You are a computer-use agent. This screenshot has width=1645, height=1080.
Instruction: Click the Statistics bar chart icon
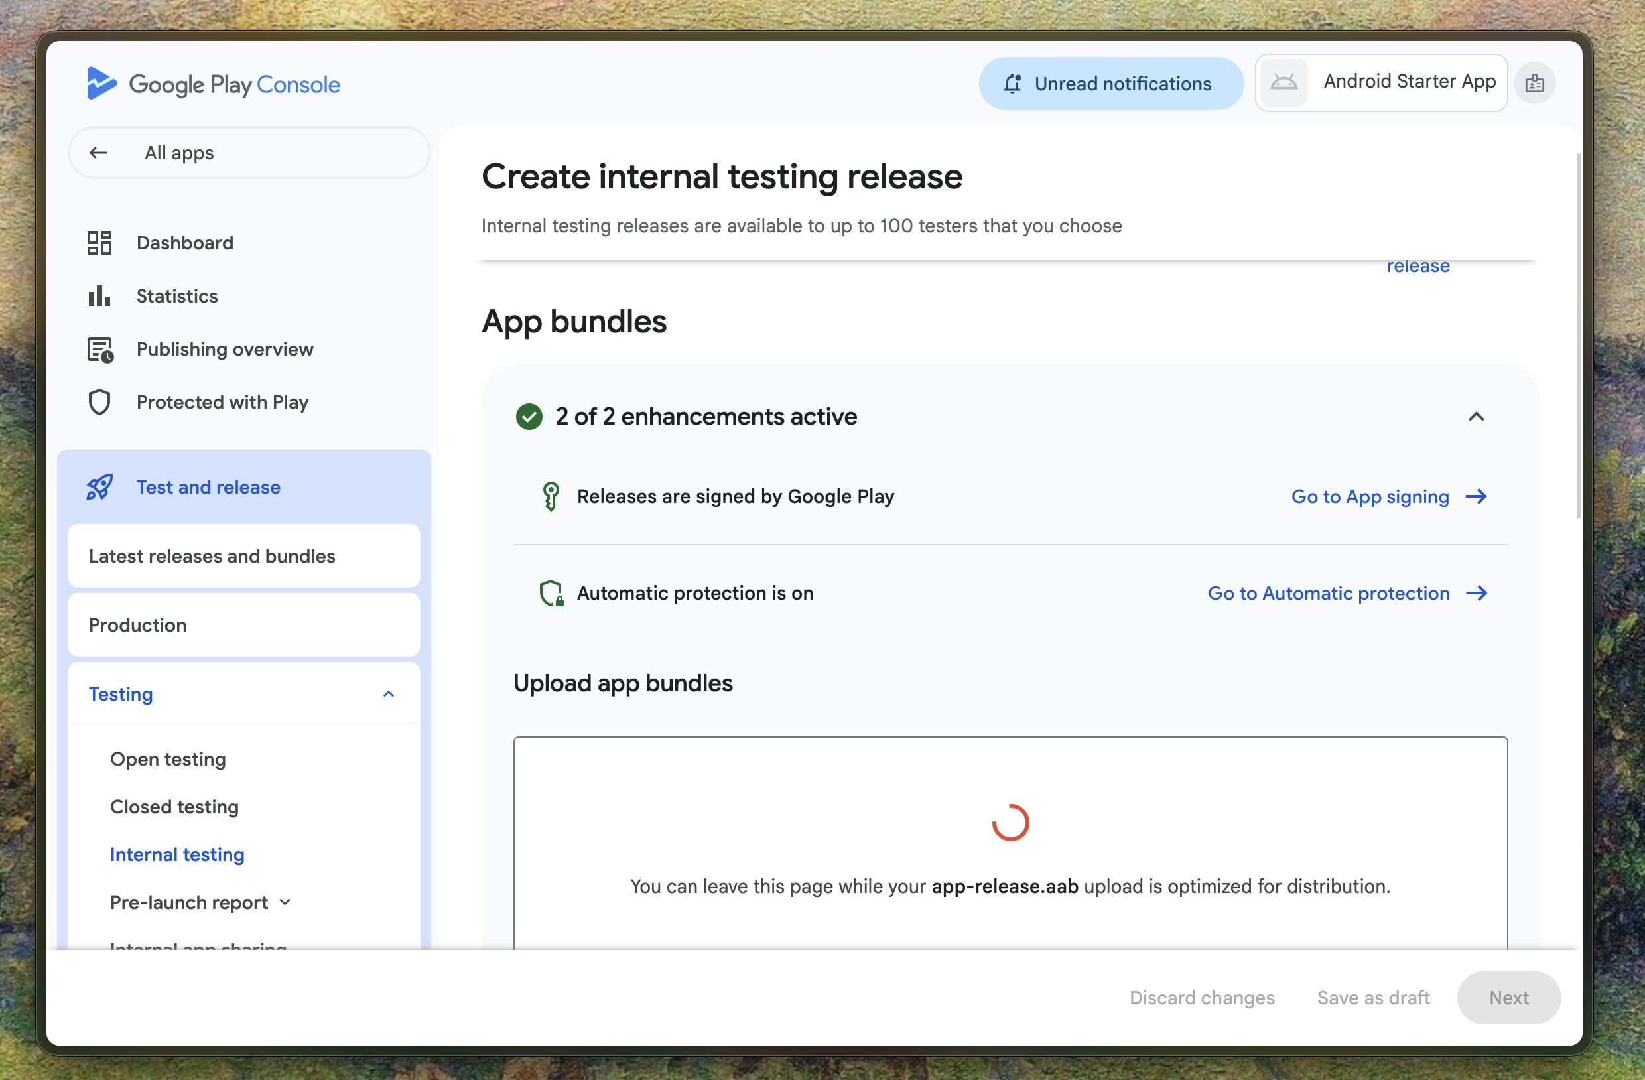click(x=99, y=296)
